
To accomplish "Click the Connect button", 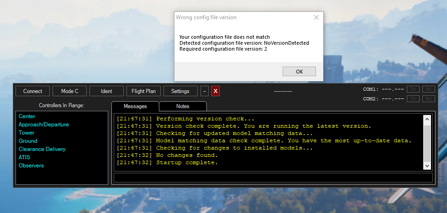I will tap(32, 91).
